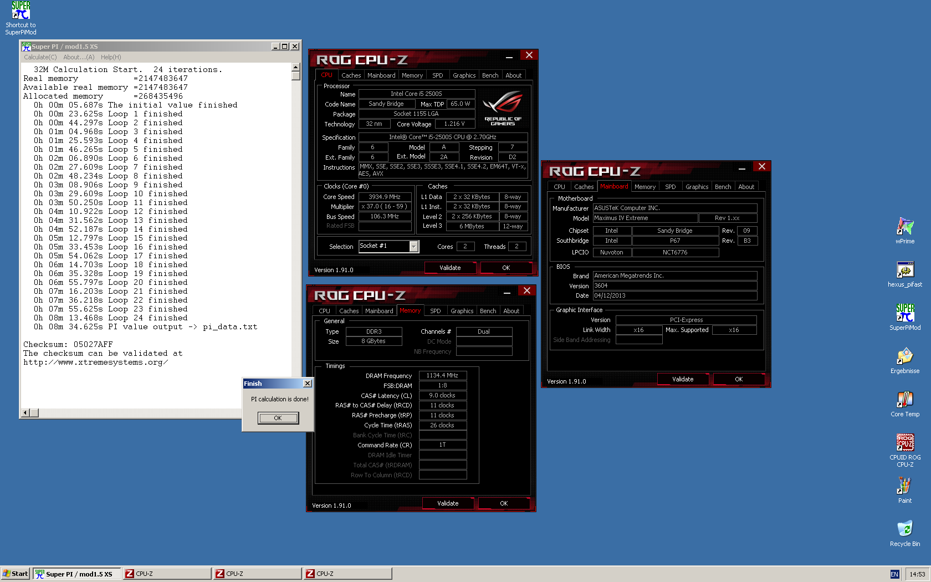
Task: Expand the Socket #1 selection dropdown
Action: tap(413, 247)
